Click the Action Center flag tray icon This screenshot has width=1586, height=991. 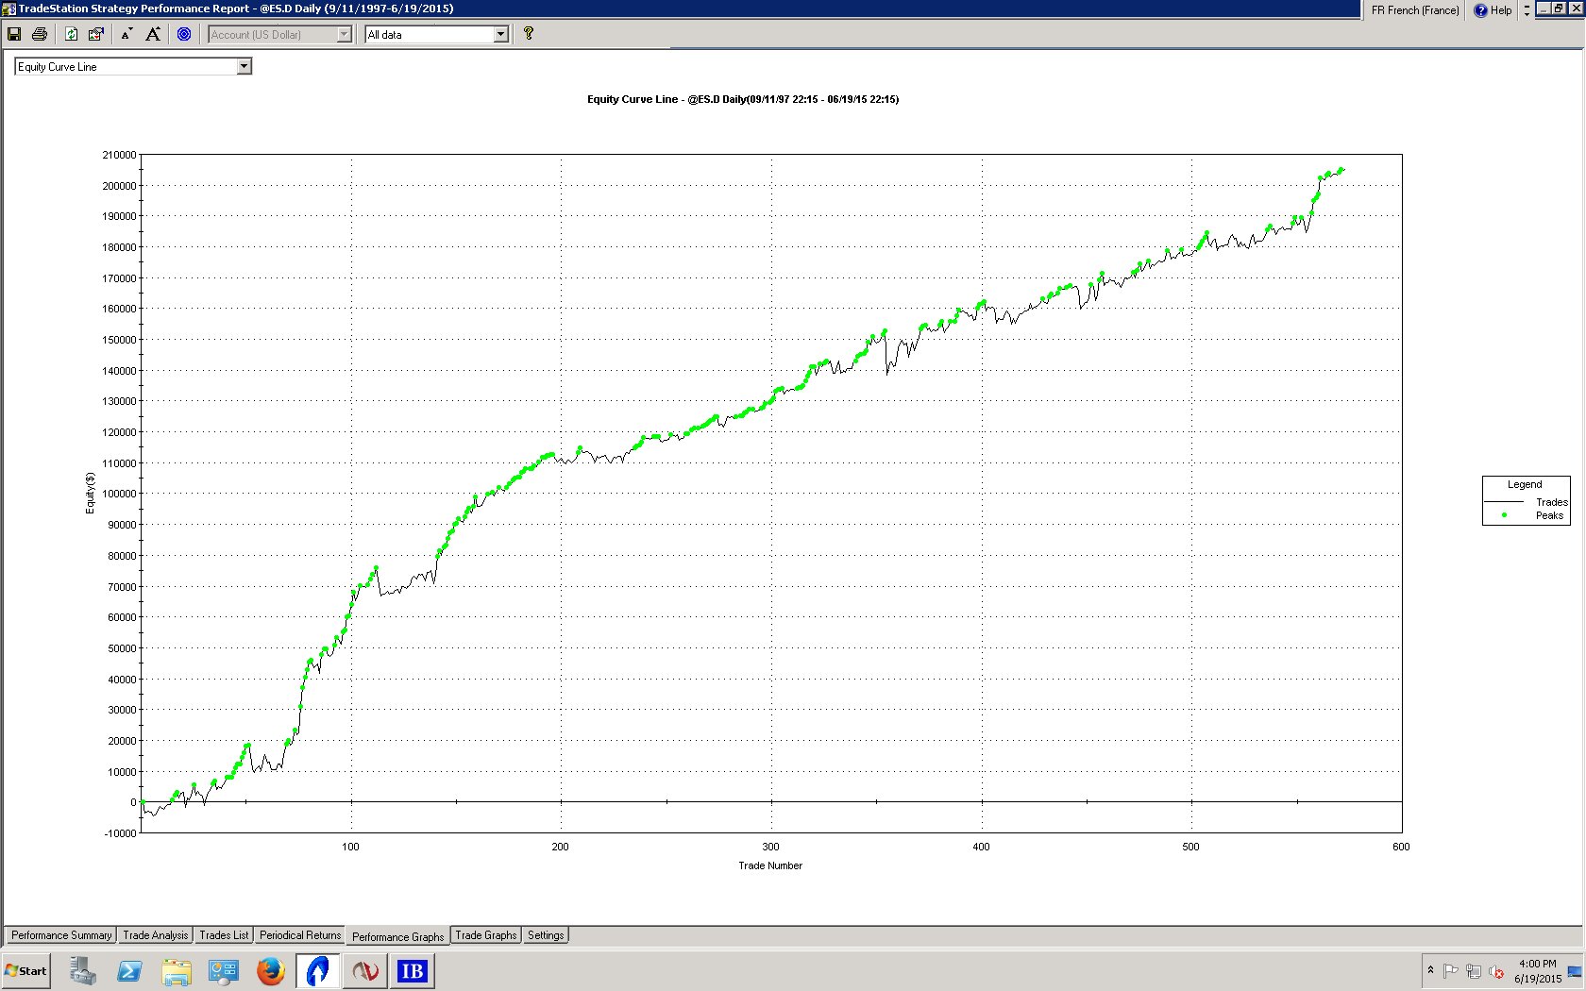coord(1451,970)
